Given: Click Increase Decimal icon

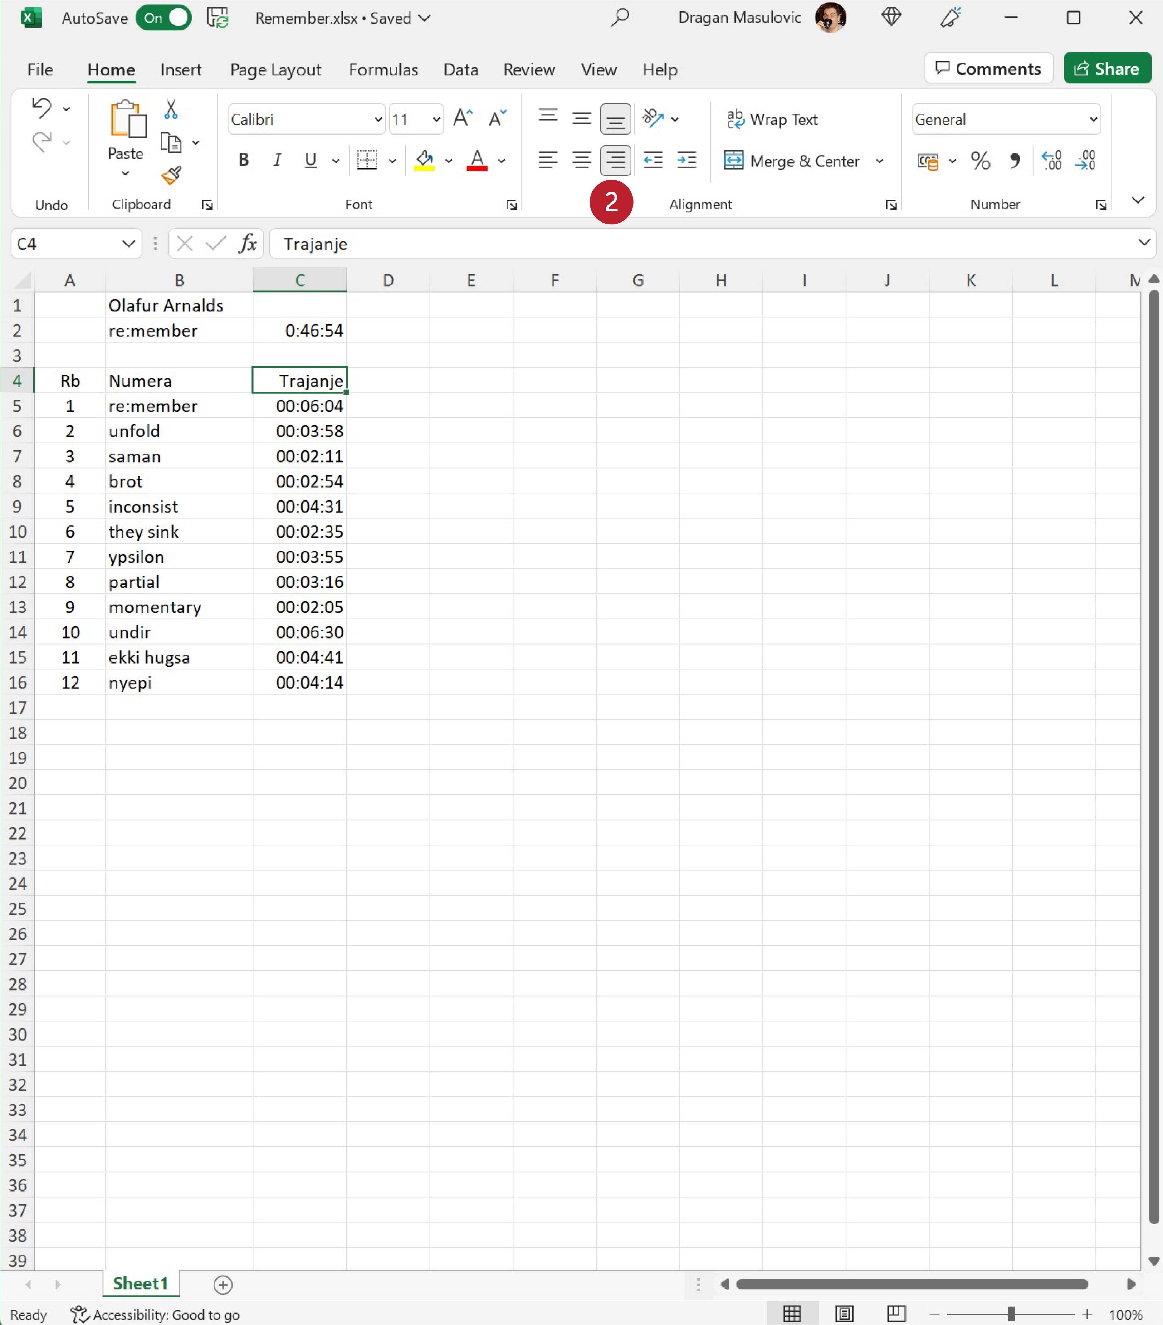Looking at the screenshot, I should [x=1051, y=160].
